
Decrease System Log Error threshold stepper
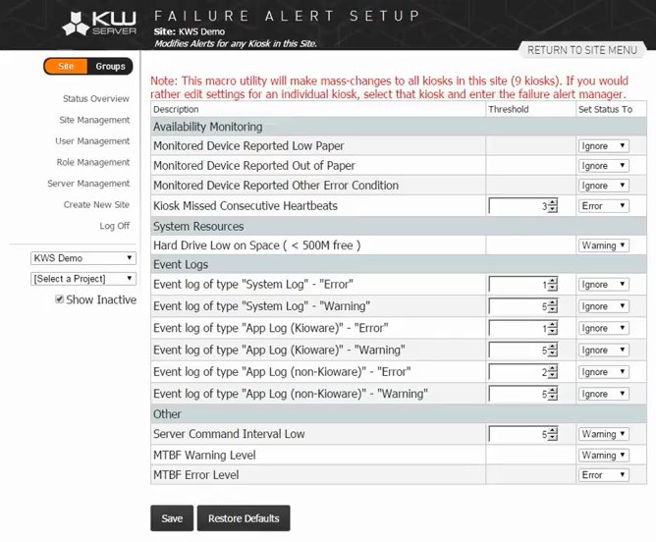[553, 288]
